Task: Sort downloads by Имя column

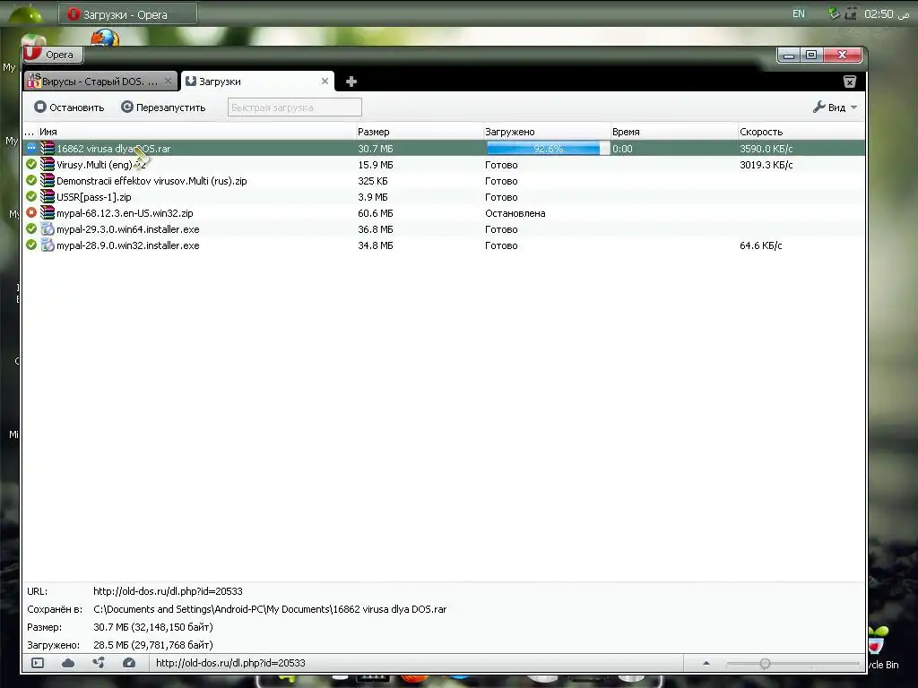Action: pos(197,132)
